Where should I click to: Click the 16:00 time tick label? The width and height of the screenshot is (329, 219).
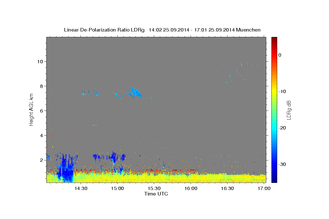(191, 189)
